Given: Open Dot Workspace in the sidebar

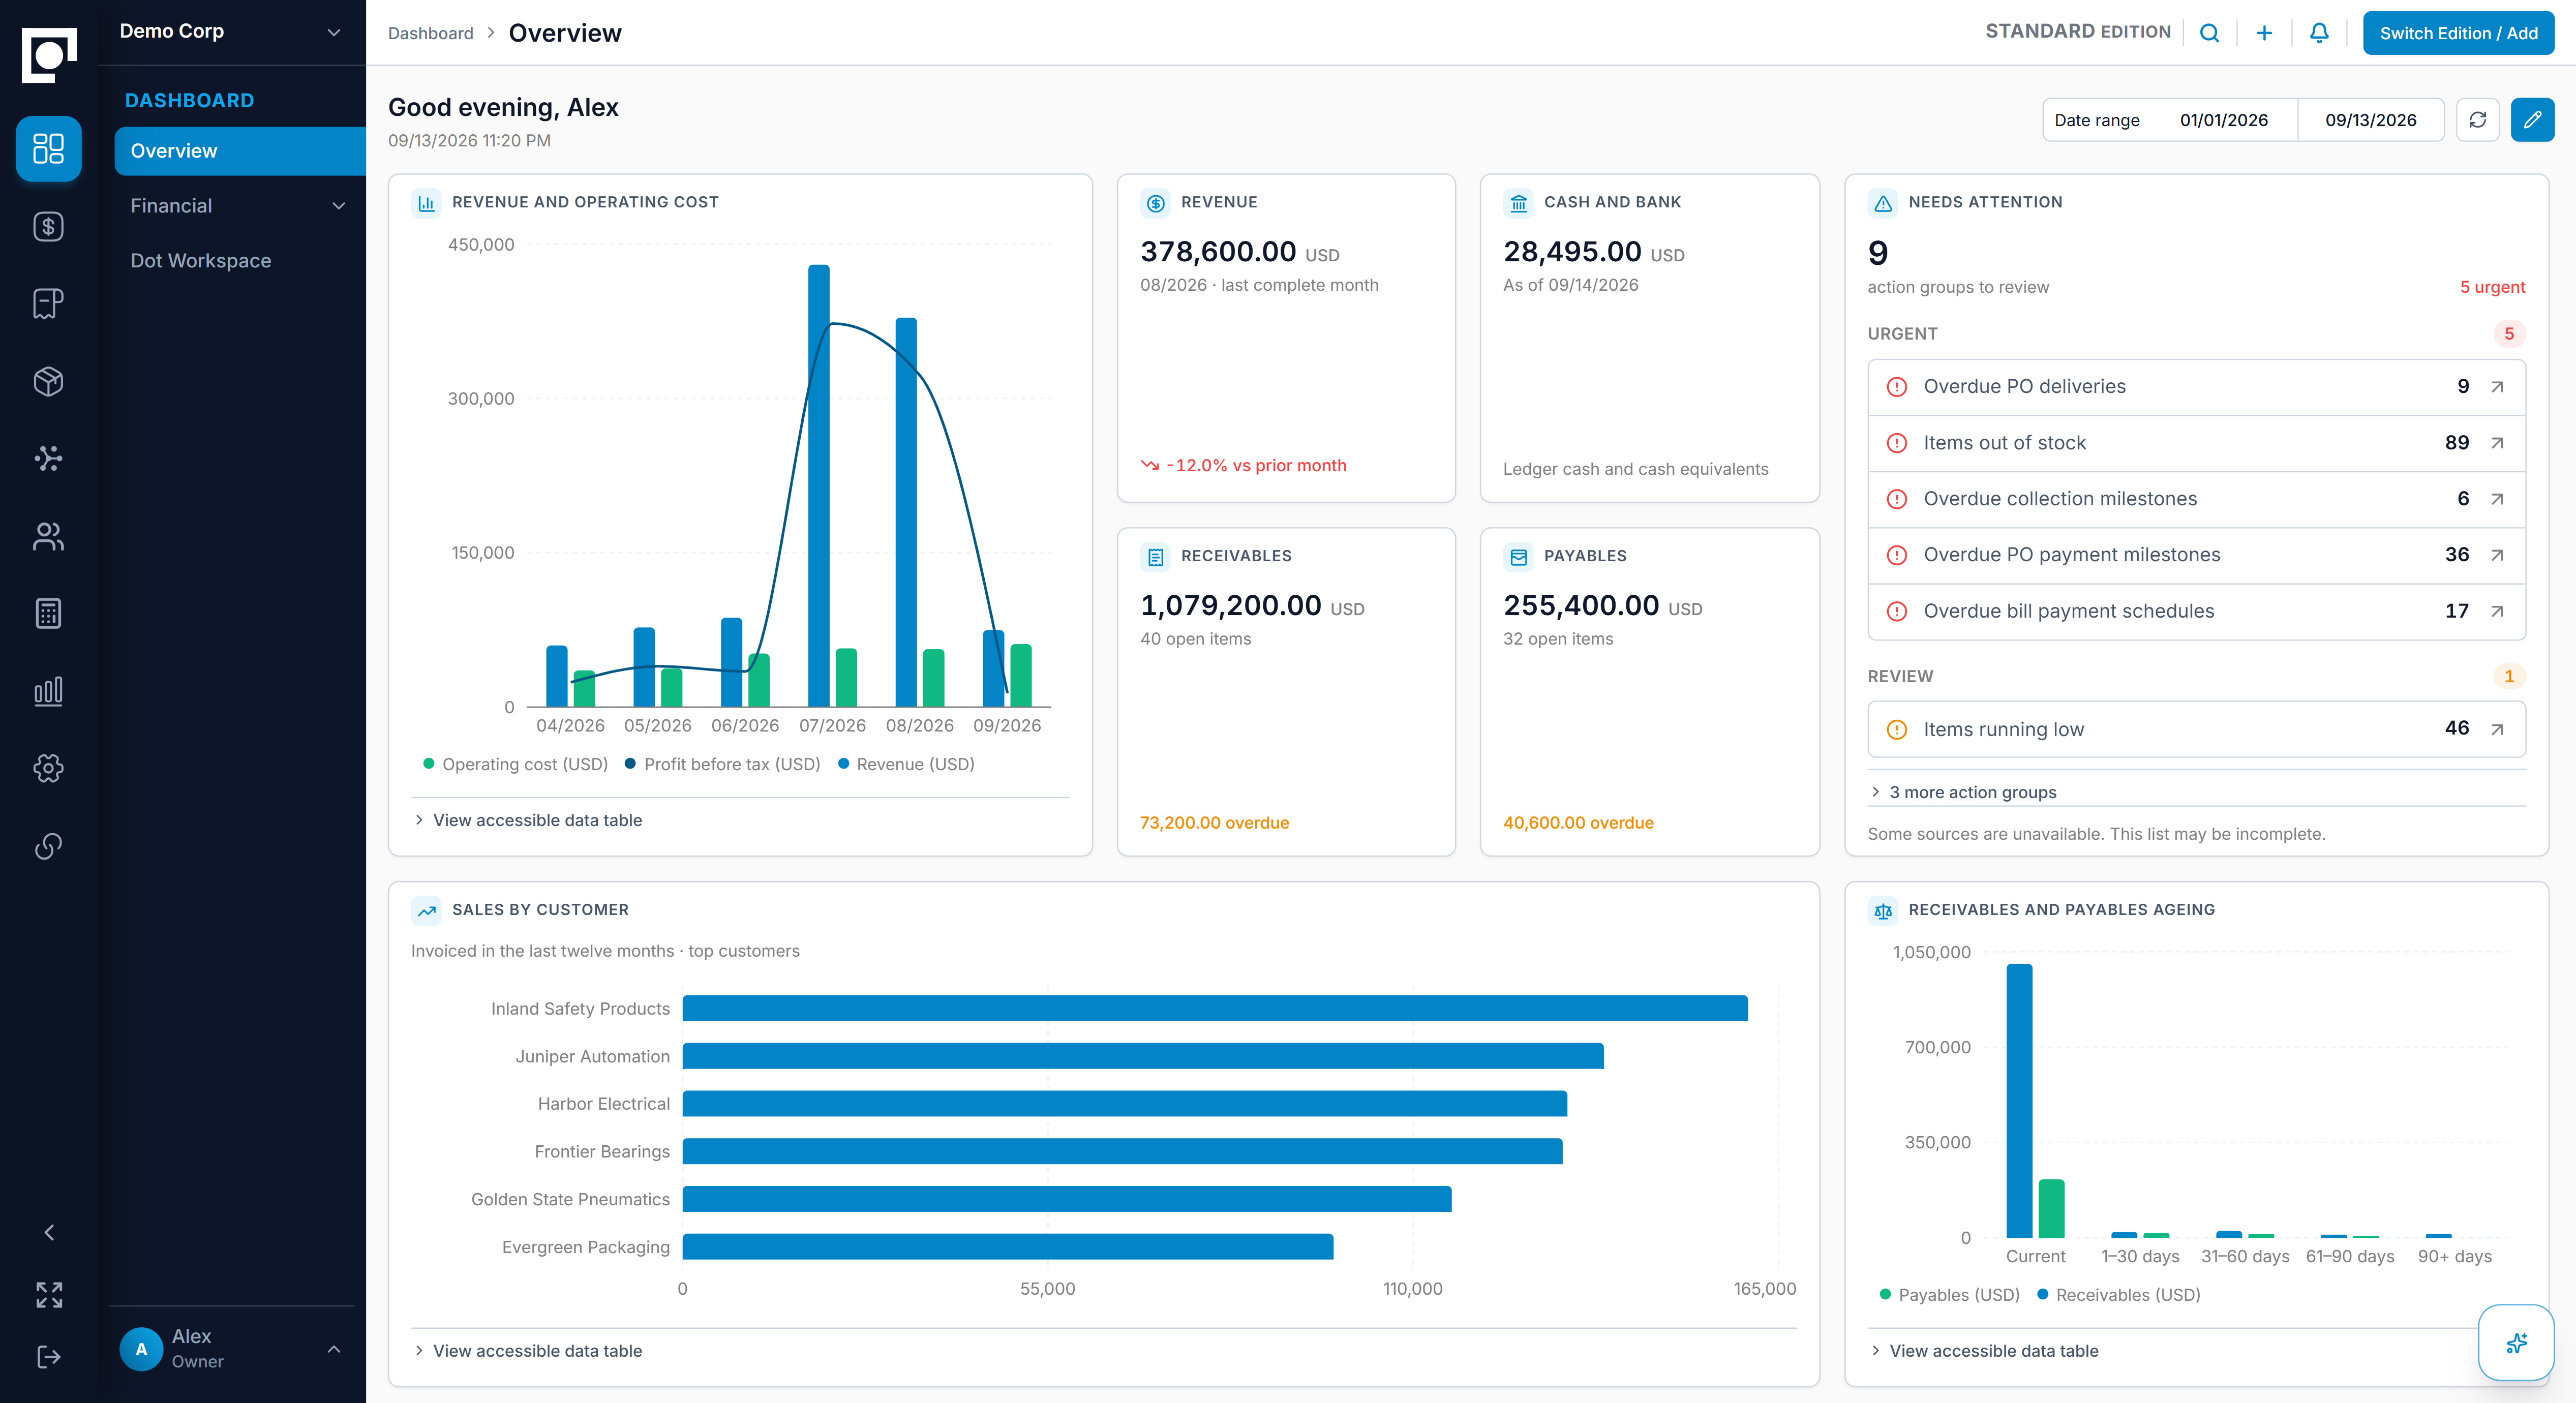Looking at the screenshot, I should pyautogui.click(x=239, y=261).
